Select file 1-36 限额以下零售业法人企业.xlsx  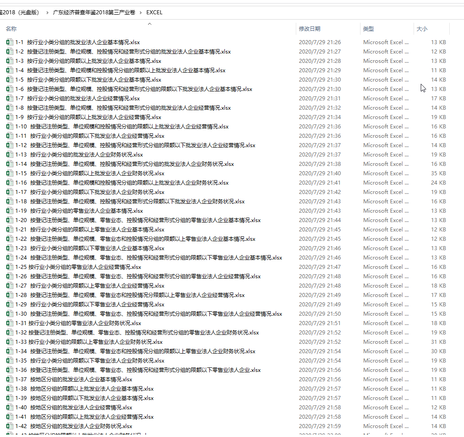tap(138, 370)
